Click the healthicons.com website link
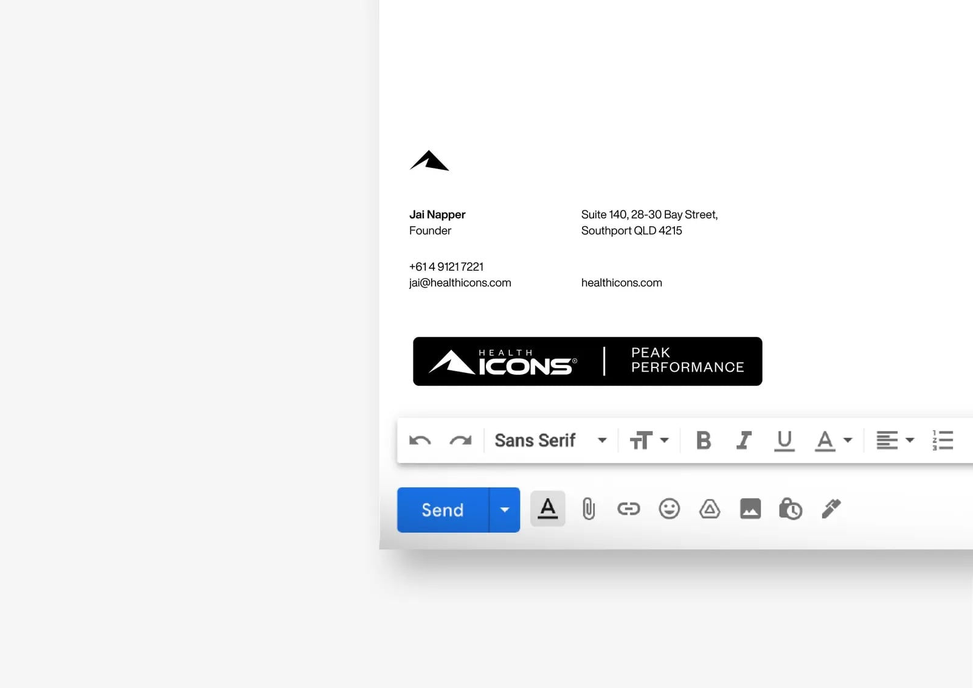This screenshot has width=973, height=688. pyautogui.click(x=622, y=283)
